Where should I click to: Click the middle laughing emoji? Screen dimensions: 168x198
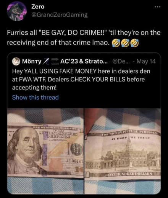tap(125, 43)
